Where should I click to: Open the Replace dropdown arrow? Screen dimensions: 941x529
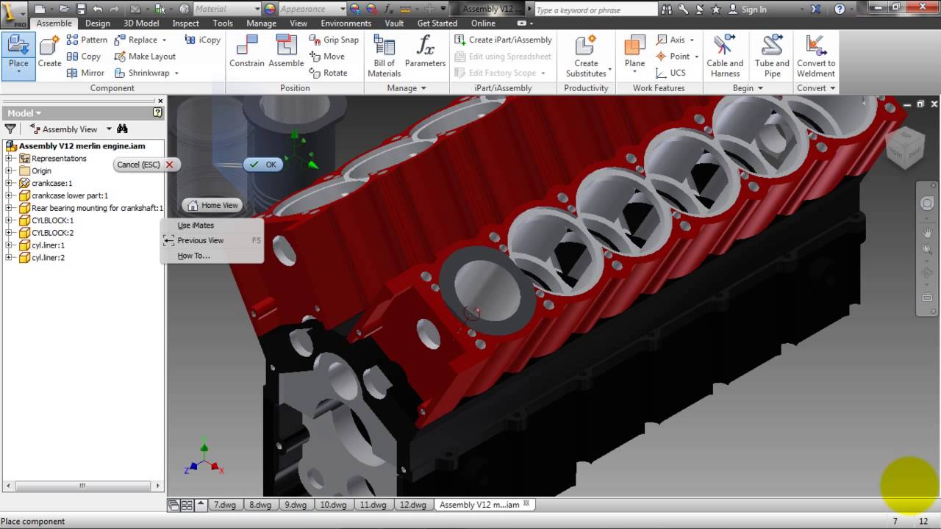164,40
